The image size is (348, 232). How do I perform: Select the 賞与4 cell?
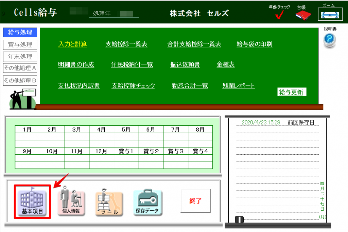[200, 151]
